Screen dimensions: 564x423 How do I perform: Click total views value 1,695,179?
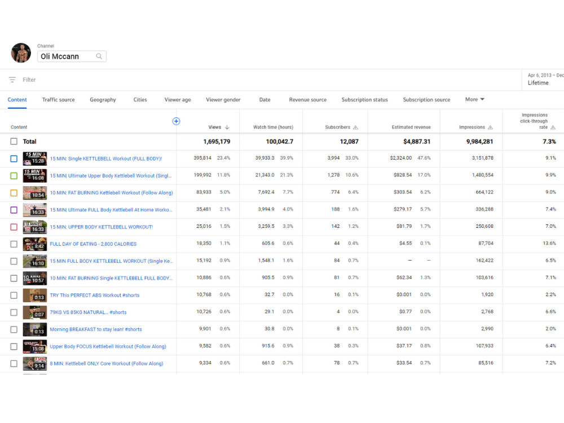click(x=217, y=142)
